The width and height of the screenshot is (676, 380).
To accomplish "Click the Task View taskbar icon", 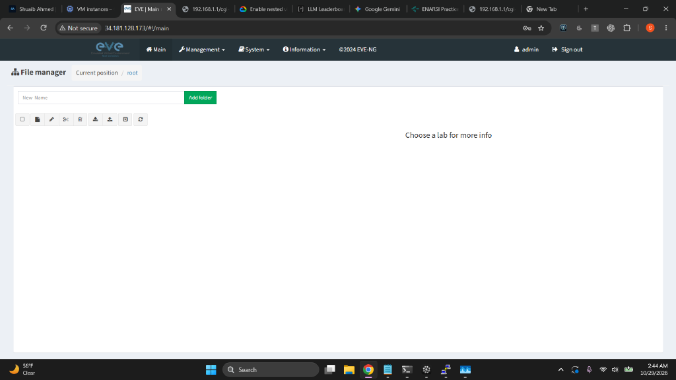I will 330,369.
